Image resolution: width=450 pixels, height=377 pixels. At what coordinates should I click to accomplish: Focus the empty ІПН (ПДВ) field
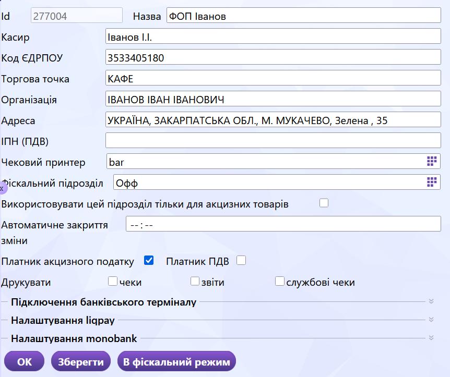[273, 140]
